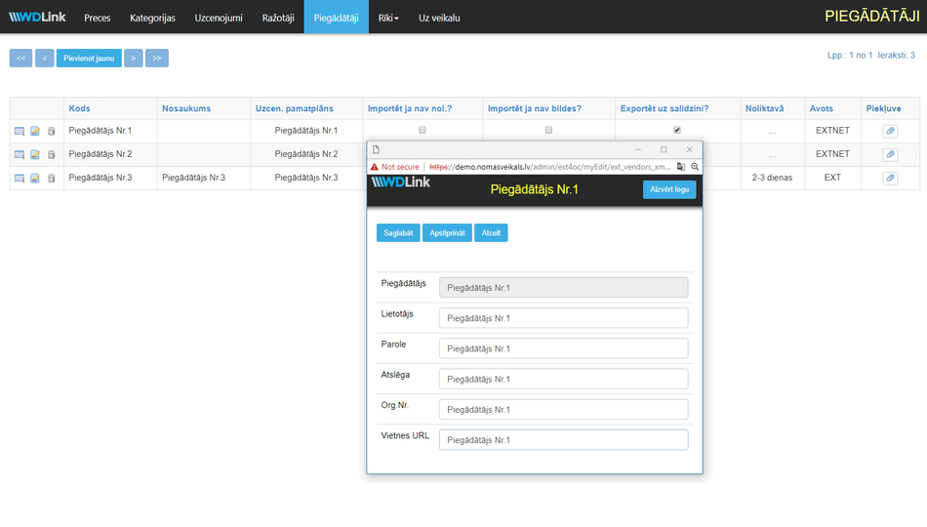Screen dimensions: 927x527
Task: Toggle 'Importēt ja nav nol.?' checkbox in first row
Action: [423, 130]
